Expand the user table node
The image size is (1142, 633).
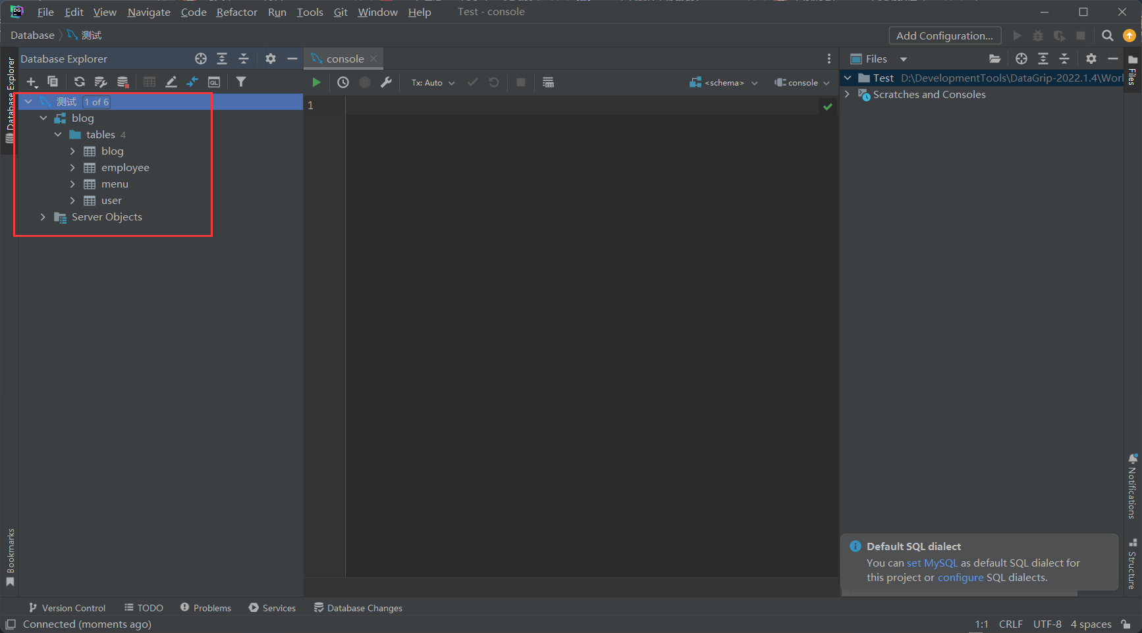click(72, 201)
